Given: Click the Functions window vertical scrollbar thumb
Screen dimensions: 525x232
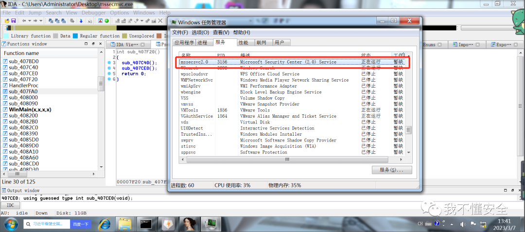Looking at the screenshot, I should click(x=101, y=83).
